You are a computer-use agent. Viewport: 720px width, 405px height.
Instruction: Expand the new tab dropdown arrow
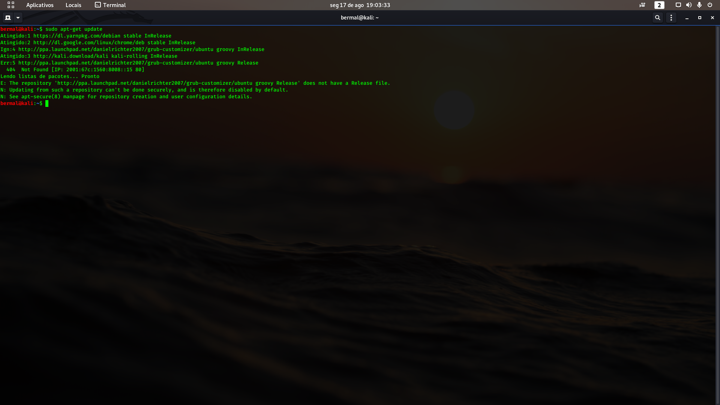point(18,18)
